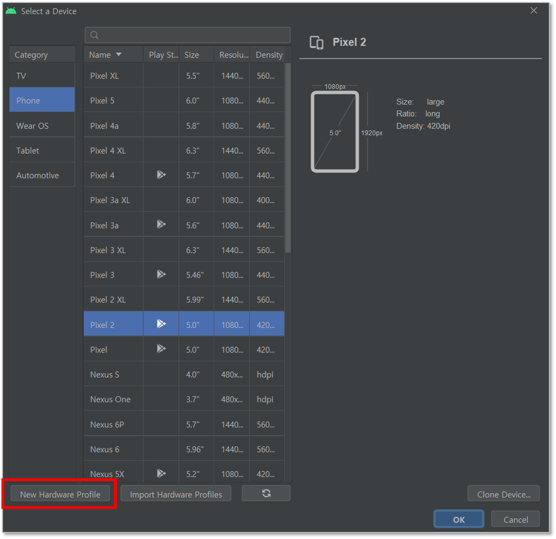Sort by the Name column dropdown arrow
This screenshot has width=556, height=539.
(x=119, y=55)
